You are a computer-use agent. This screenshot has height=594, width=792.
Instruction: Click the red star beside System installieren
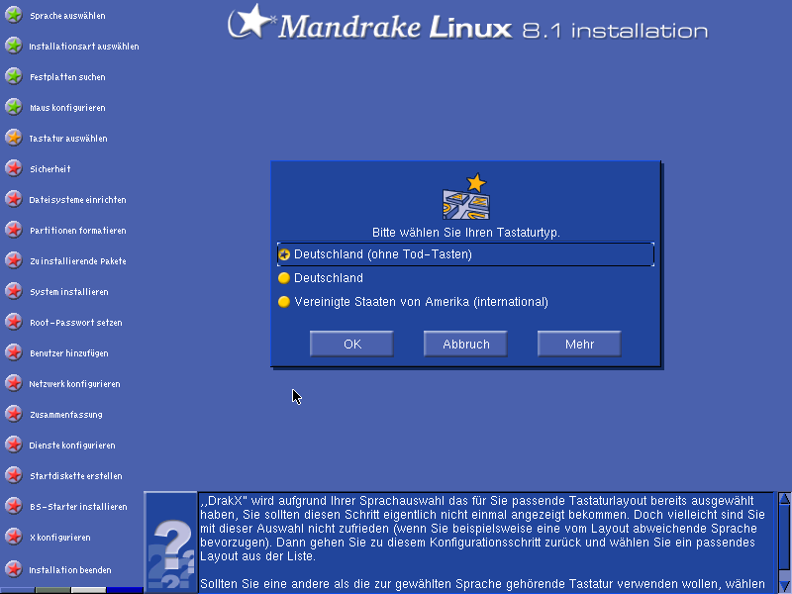14,291
